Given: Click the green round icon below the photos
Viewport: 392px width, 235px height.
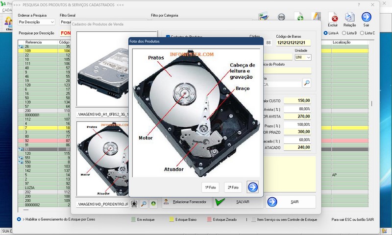Looking at the screenshot, I should click(153, 203).
